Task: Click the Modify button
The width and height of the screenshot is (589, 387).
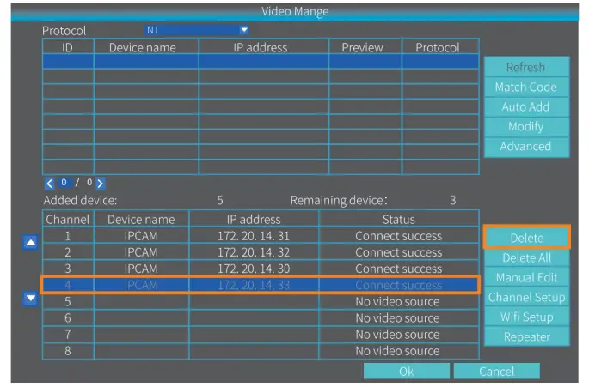Action: (x=526, y=126)
